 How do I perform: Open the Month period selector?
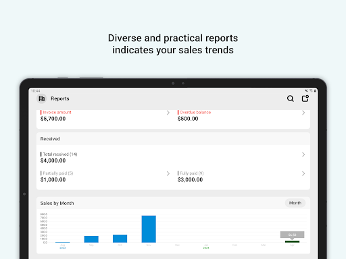pyautogui.click(x=295, y=203)
